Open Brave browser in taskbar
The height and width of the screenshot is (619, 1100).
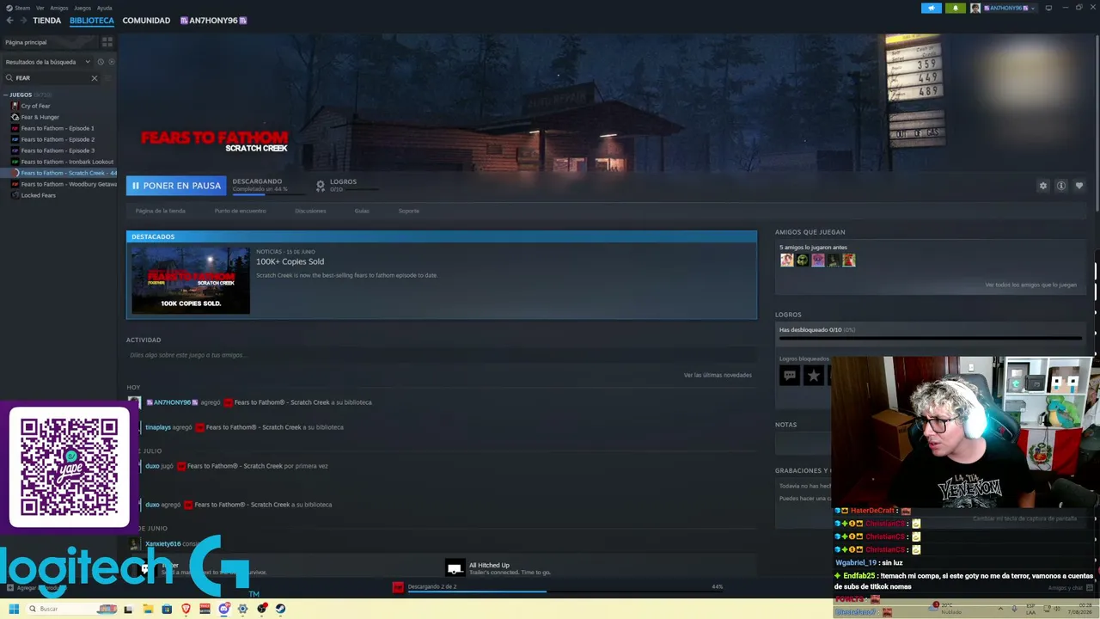[186, 609]
